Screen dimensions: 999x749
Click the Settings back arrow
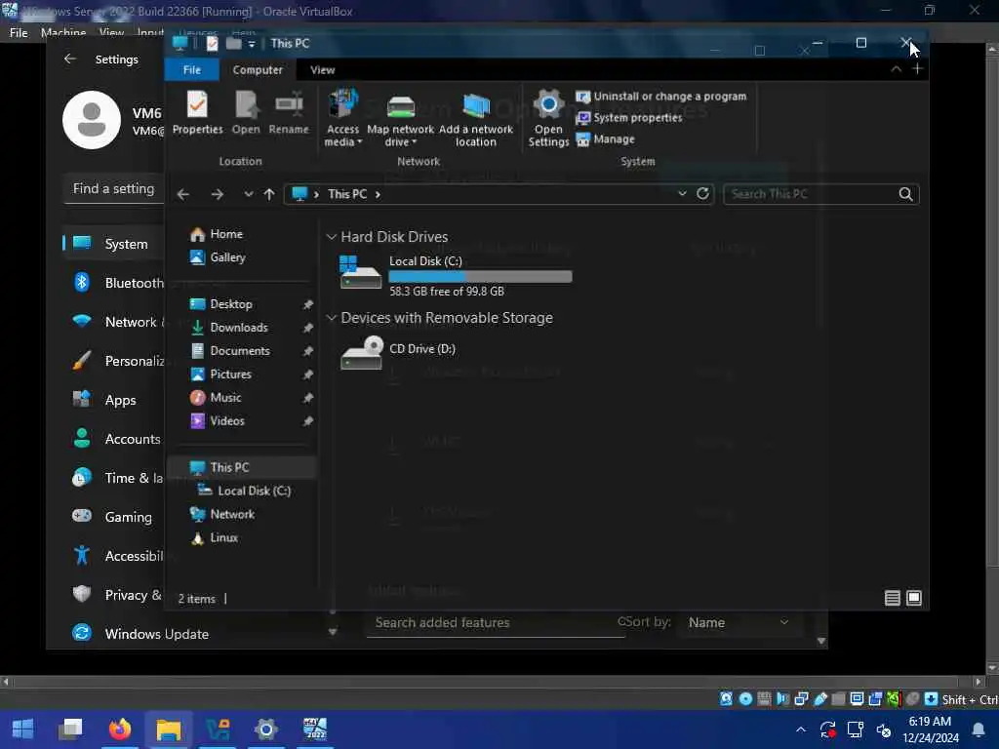tap(70, 59)
